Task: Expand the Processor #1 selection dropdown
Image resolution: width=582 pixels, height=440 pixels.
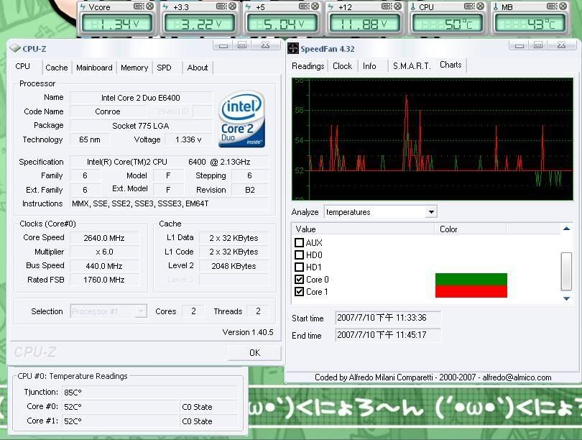Action: tap(141, 311)
